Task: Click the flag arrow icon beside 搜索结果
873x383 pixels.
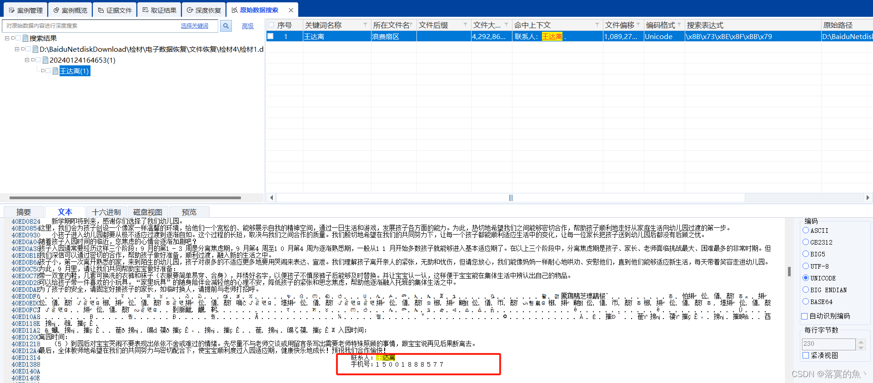Action: [13, 38]
